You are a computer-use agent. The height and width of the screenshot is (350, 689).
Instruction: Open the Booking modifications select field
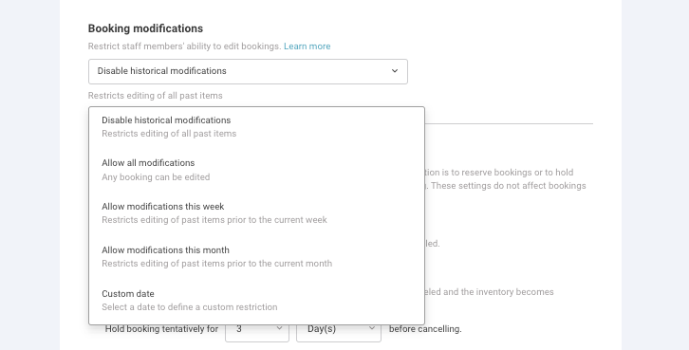(x=248, y=71)
